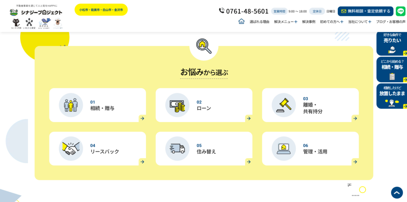Go to the home page via house icon

[x=241, y=21]
